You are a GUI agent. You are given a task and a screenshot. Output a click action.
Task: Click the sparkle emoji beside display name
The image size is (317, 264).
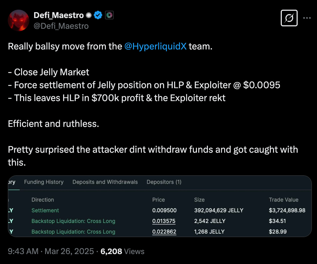pyautogui.click(x=89, y=16)
